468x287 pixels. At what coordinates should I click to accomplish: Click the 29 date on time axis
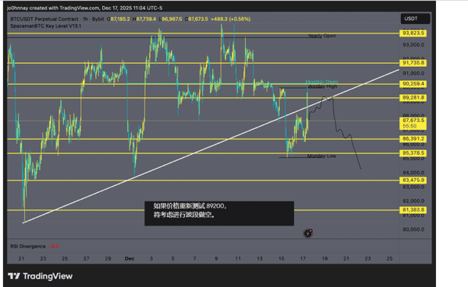(108, 259)
